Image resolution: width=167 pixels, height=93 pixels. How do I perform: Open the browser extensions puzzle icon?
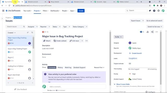[158, 5]
